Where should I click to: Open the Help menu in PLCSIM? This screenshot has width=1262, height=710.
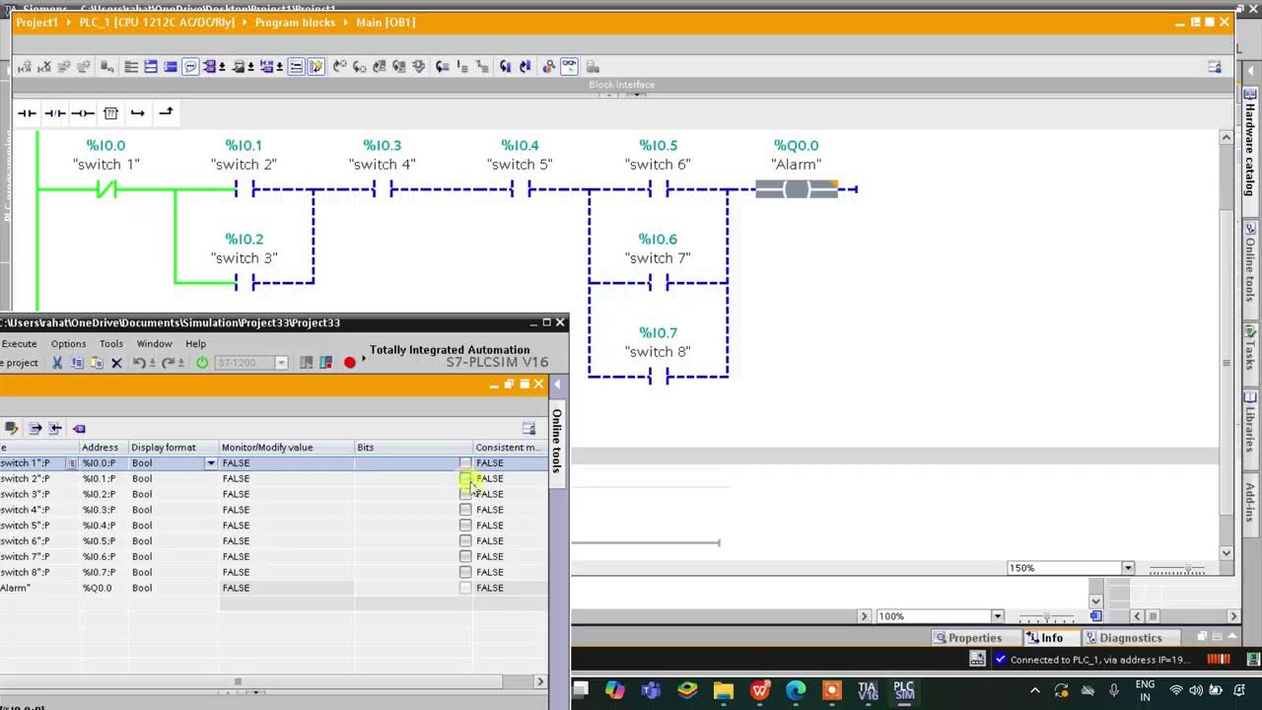pyautogui.click(x=195, y=344)
